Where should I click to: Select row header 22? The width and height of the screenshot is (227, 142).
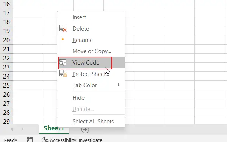tap(6, 58)
